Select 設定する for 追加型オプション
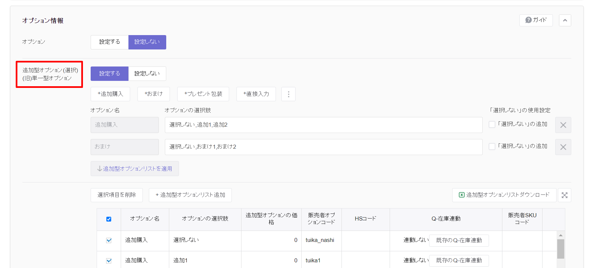This screenshot has width=589, height=268. click(109, 74)
